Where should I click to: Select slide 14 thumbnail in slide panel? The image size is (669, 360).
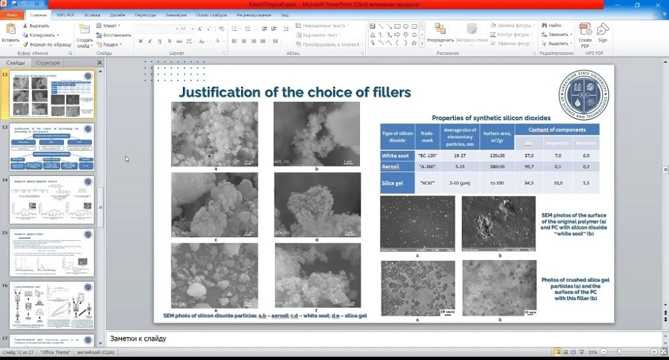[x=51, y=200]
